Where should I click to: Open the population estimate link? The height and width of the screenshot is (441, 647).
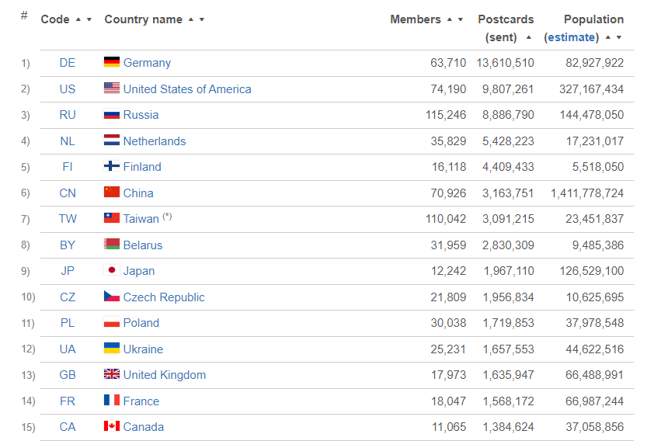[x=572, y=37]
